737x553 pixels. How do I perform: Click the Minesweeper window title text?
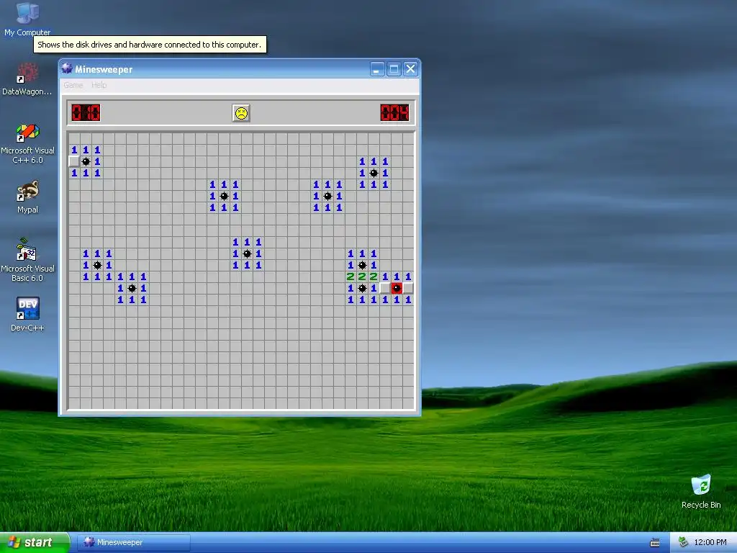tap(104, 70)
